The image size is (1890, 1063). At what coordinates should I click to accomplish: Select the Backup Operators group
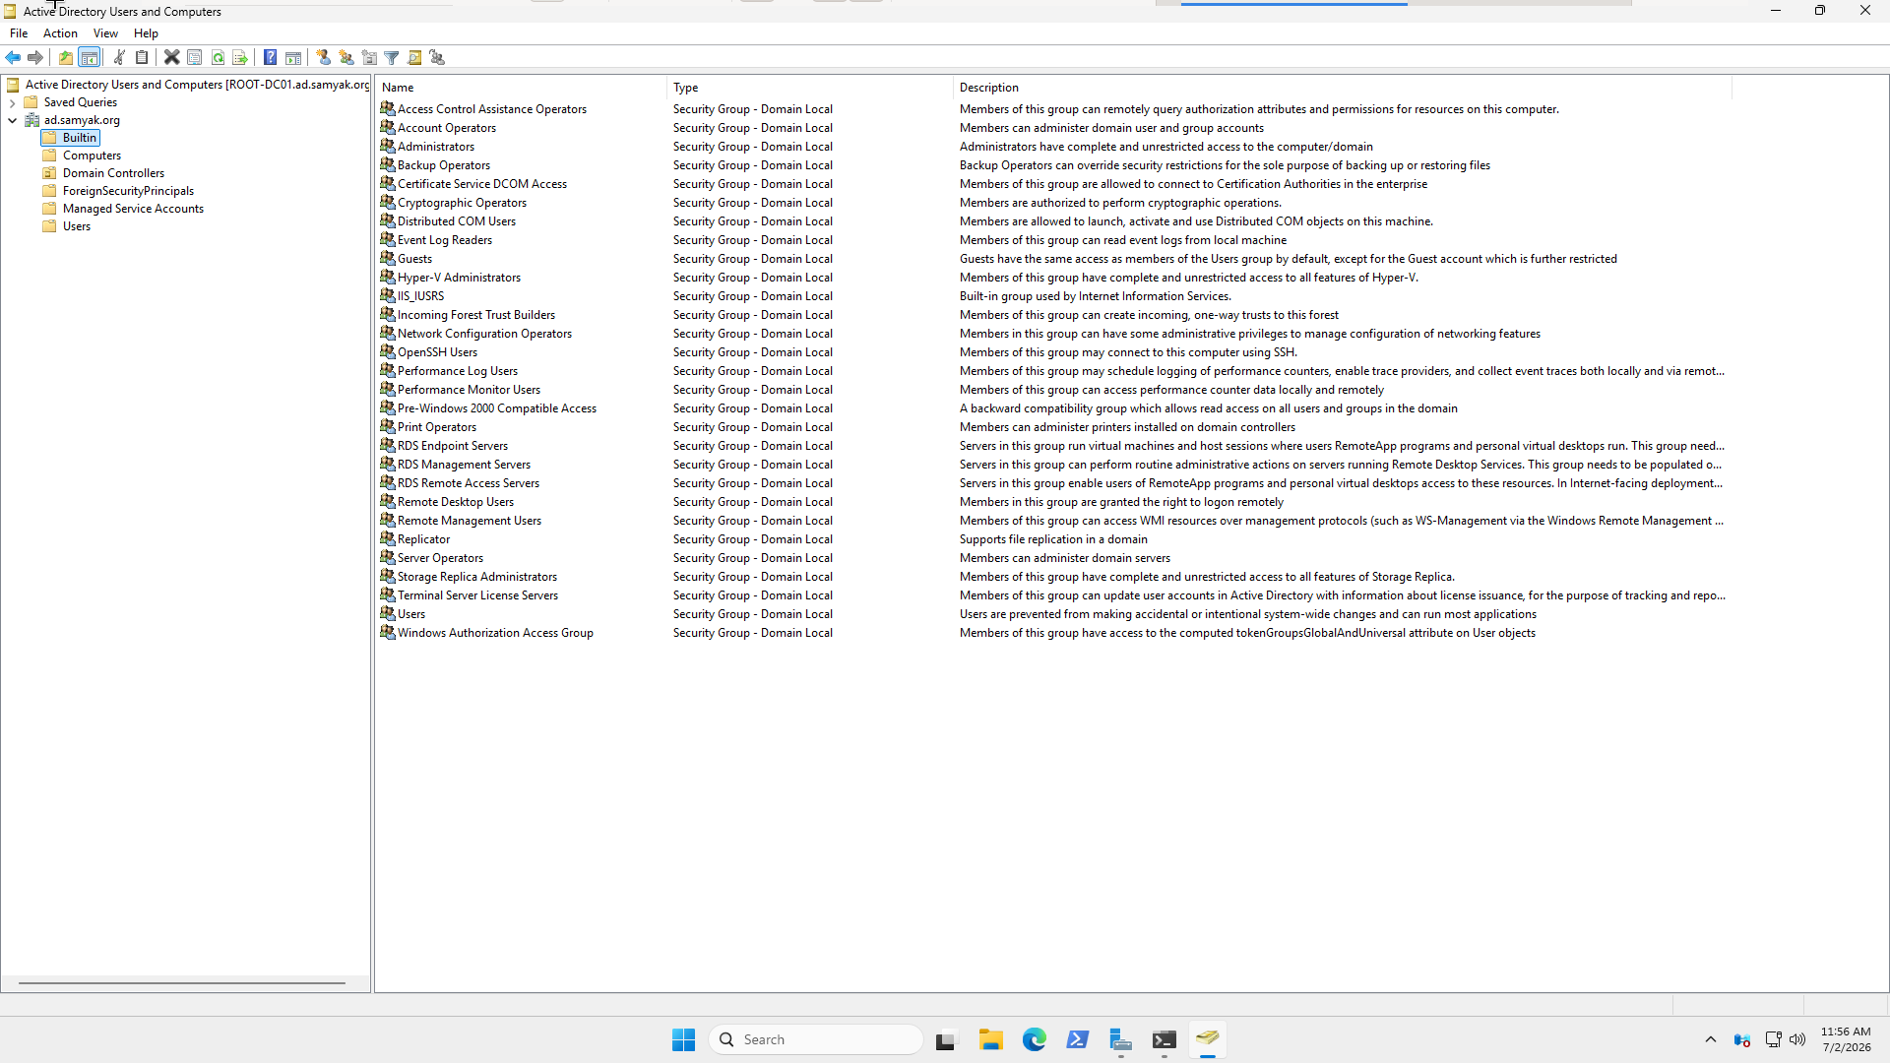tap(444, 165)
